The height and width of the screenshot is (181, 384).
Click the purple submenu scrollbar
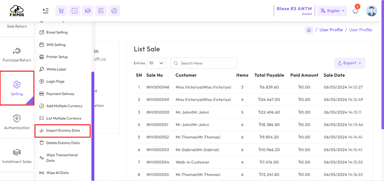point(93,124)
